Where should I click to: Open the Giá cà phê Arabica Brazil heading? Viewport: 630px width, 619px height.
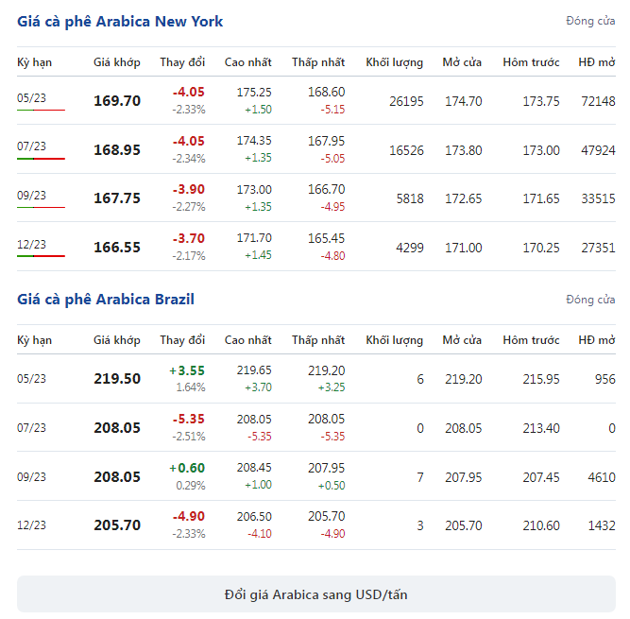click(105, 300)
